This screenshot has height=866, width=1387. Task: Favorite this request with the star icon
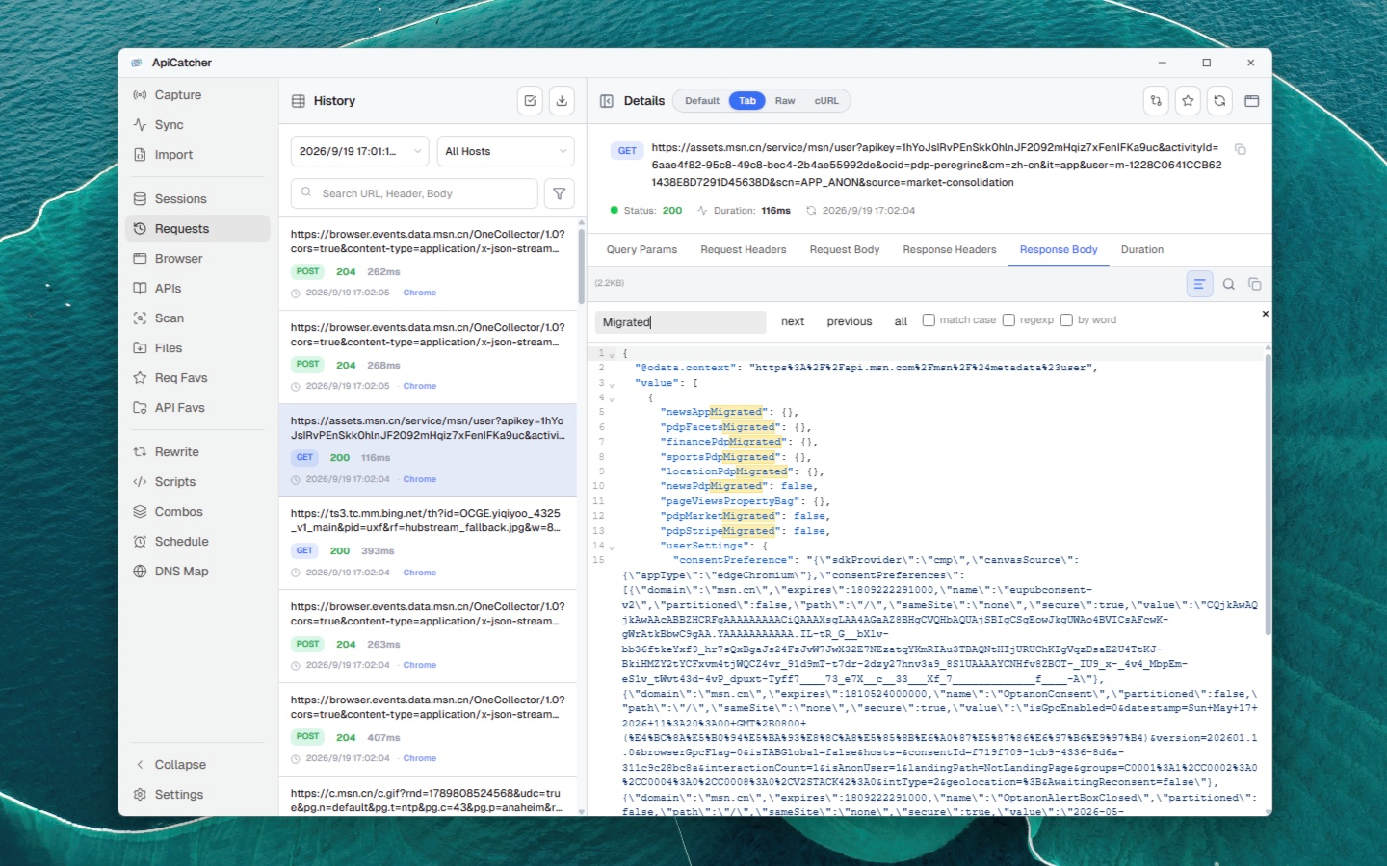(x=1188, y=101)
